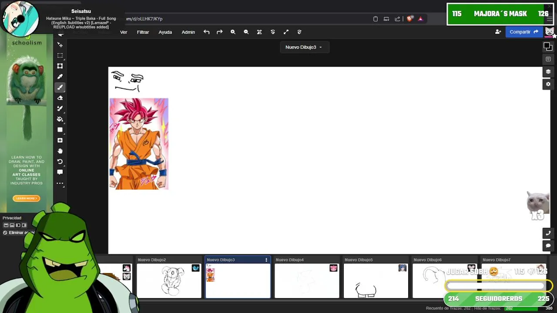Screen dimensions: 557x313
Task: Open the Nuevo Dibujo5 thumbnail
Action: [376, 280]
